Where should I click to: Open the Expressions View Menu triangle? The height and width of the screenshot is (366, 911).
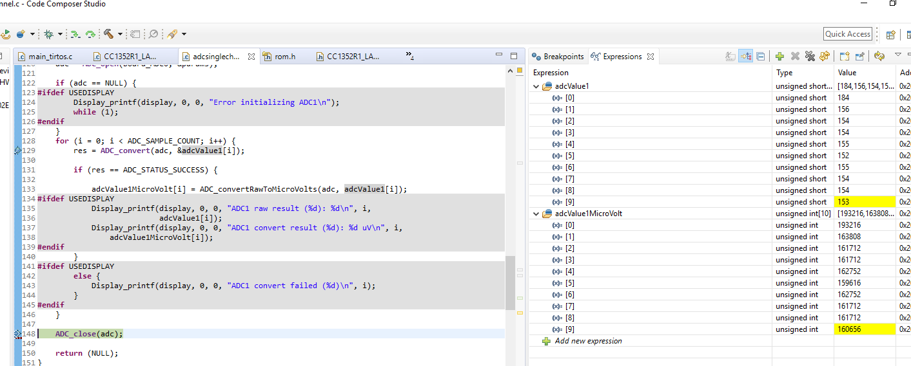pos(897,55)
